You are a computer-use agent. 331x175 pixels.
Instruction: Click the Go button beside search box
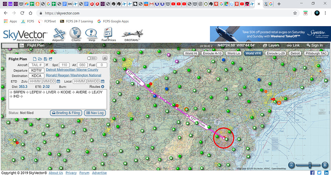point(21,45)
